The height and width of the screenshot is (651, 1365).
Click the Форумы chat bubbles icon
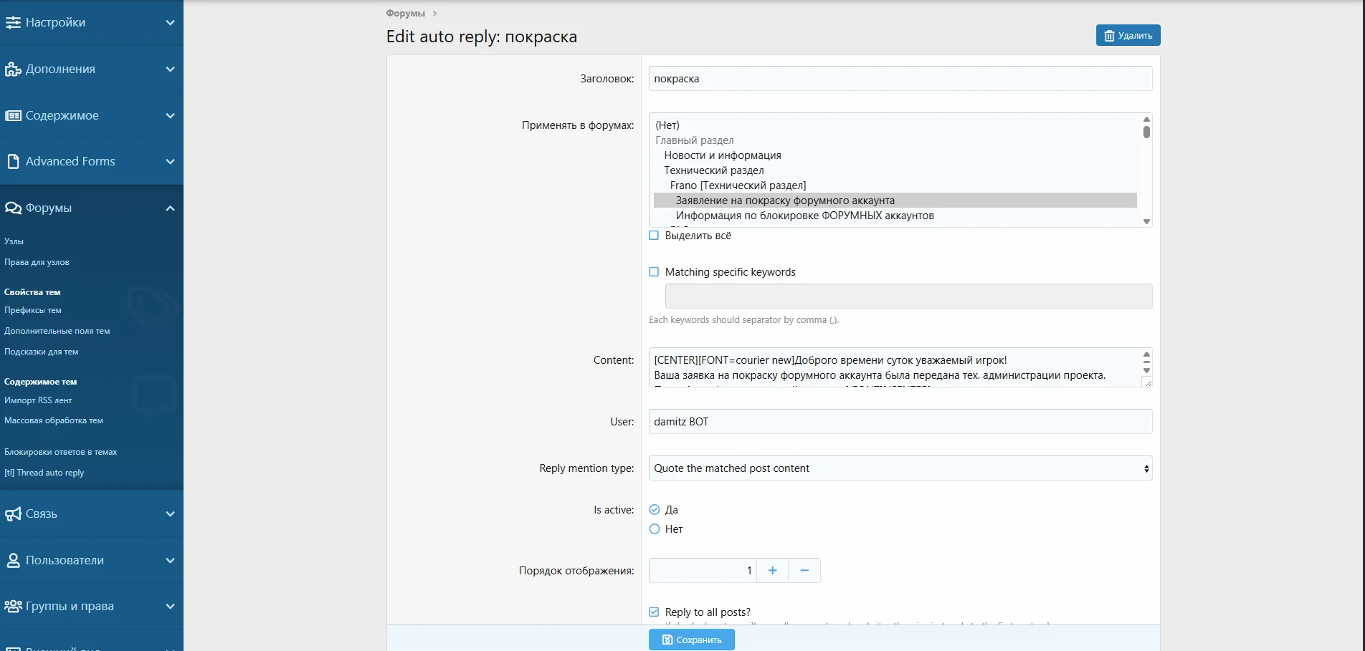point(13,208)
